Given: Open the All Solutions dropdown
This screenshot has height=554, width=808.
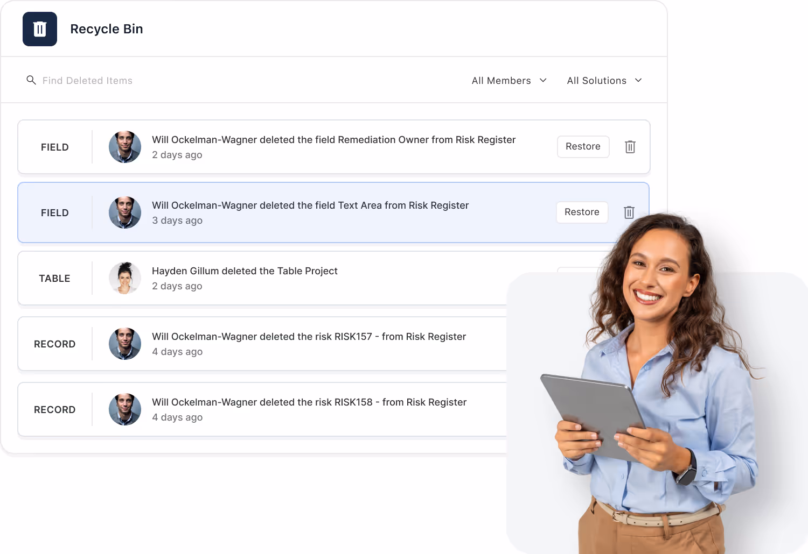Looking at the screenshot, I should 604,81.
